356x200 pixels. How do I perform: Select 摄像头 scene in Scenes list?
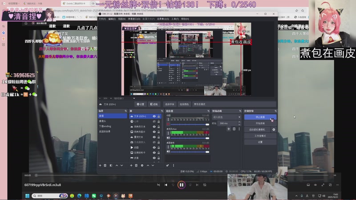113,121
